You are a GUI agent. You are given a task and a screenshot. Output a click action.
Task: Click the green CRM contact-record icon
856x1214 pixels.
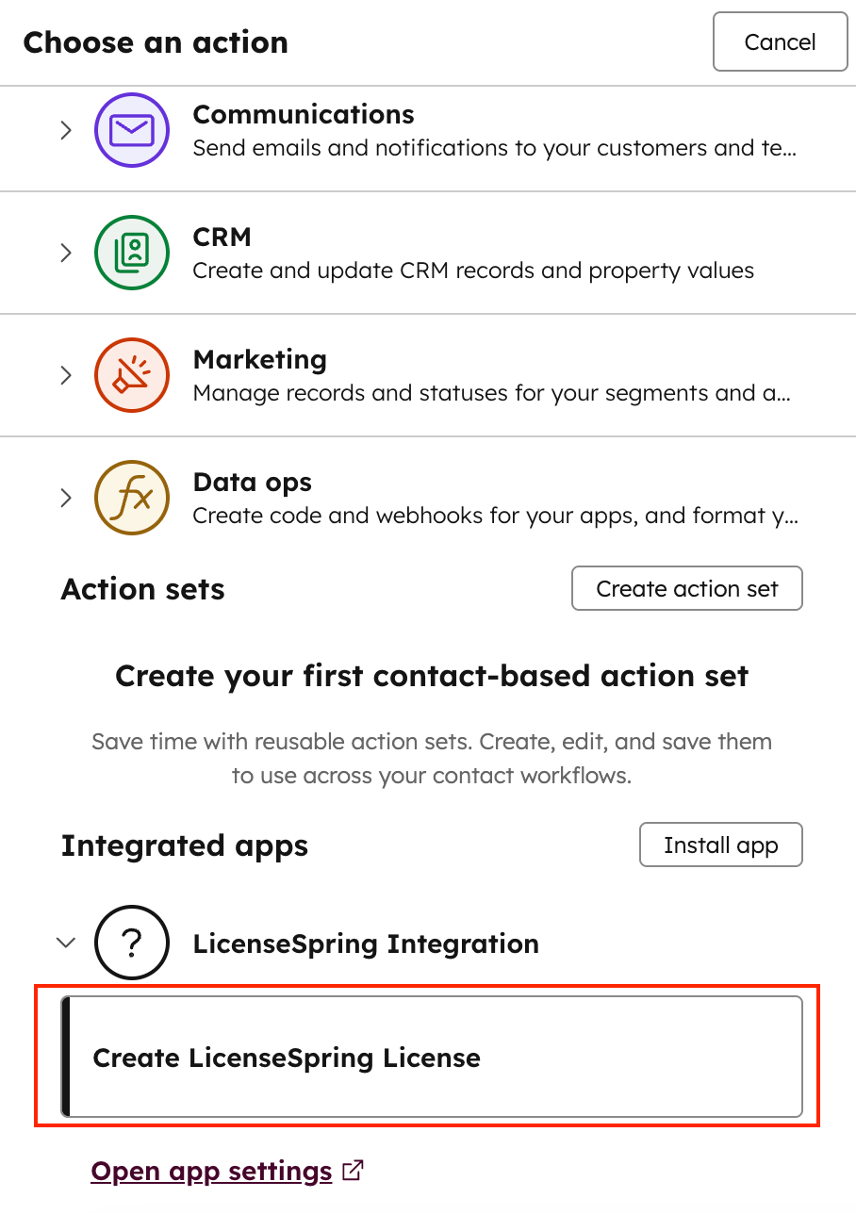[132, 253]
